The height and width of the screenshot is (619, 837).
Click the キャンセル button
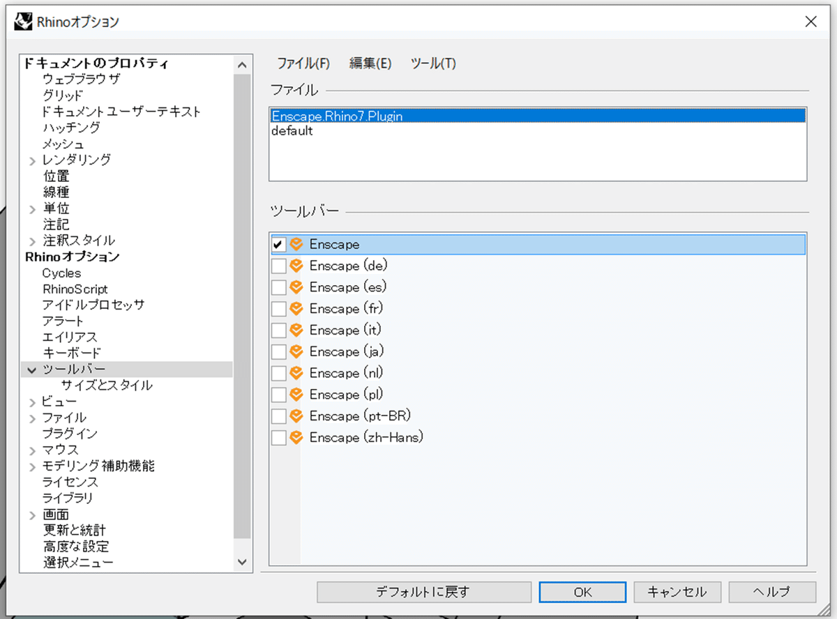pos(677,592)
